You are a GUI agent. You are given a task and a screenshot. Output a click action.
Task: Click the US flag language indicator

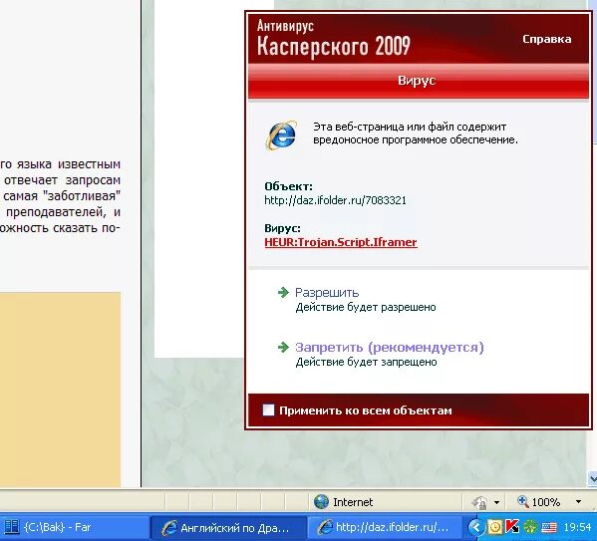548,528
